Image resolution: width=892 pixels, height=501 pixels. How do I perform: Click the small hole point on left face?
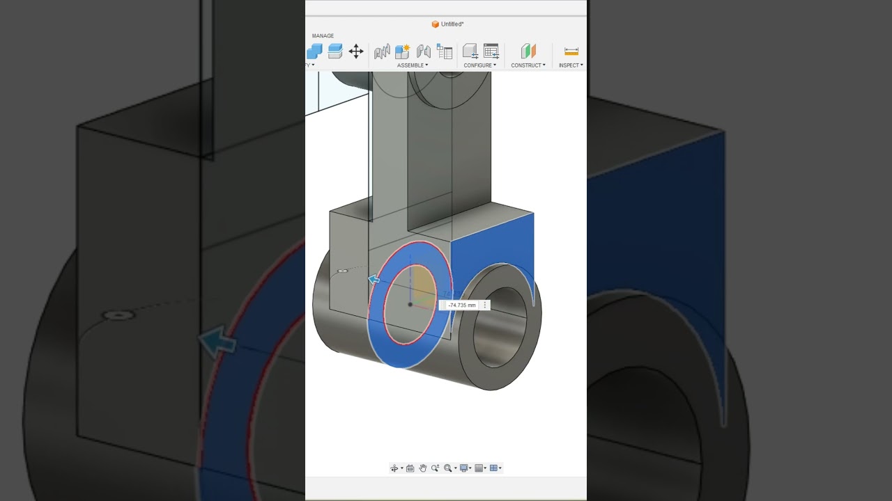tap(342, 271)
